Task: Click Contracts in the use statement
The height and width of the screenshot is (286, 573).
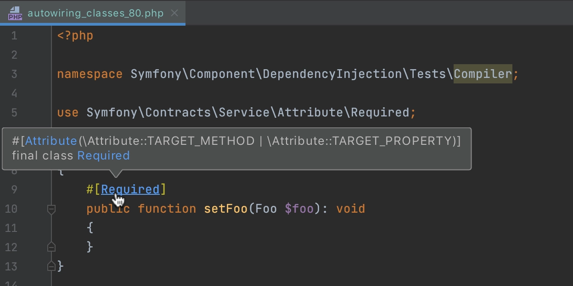Action: (178, 113)
